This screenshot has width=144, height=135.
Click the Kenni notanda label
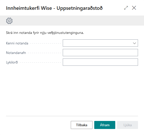(x=17, y=43)
